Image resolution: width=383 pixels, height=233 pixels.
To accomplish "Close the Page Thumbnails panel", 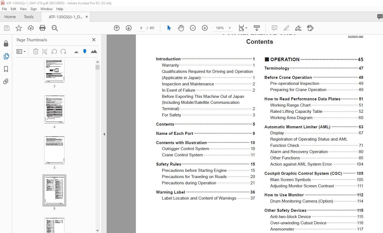I will pos(94,40).
